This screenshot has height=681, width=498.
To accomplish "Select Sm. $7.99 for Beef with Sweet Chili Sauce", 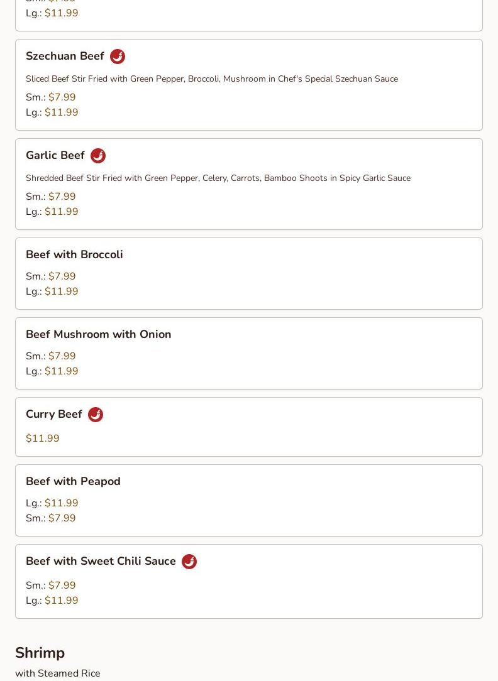I will tap(62, 586).
